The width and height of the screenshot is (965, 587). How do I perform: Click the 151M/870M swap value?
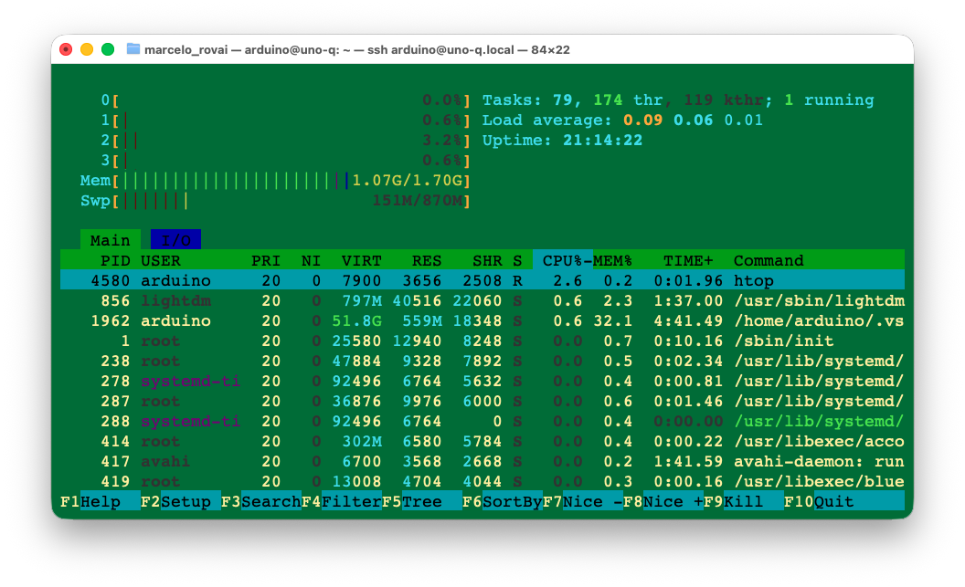pyautogui.click(x=418, y=200)
